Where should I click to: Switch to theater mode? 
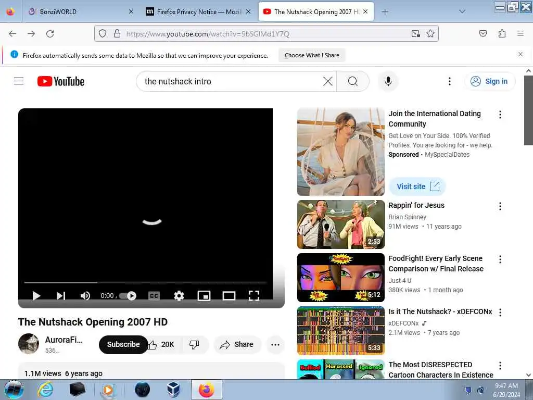tap(229, 296)
